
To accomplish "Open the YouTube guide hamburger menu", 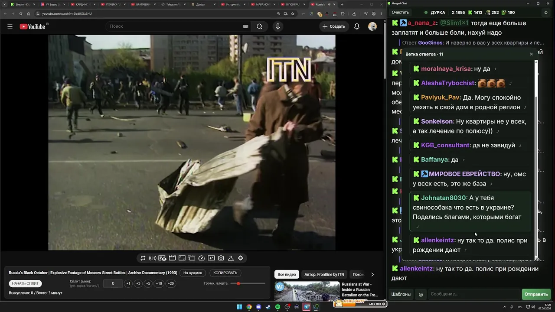I will (x=10, y=26).
